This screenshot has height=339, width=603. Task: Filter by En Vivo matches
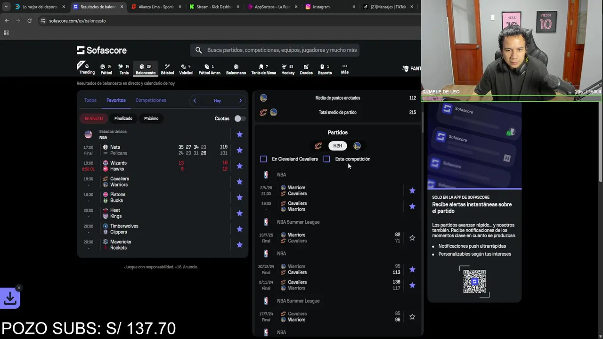(x=94, y=119)
